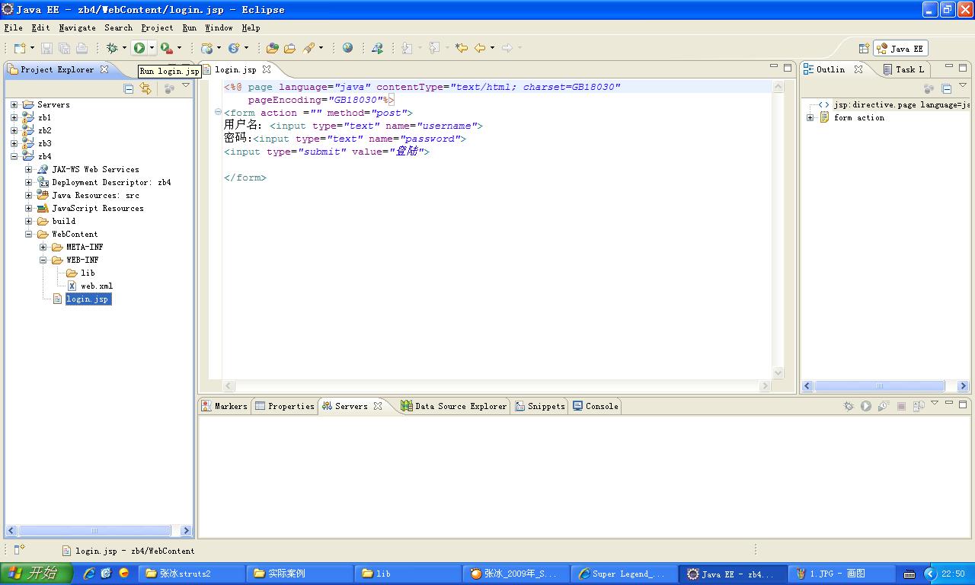Open the web browser globe icon
The width and height of the screenshot is (975, 585).
click(347, 48)
